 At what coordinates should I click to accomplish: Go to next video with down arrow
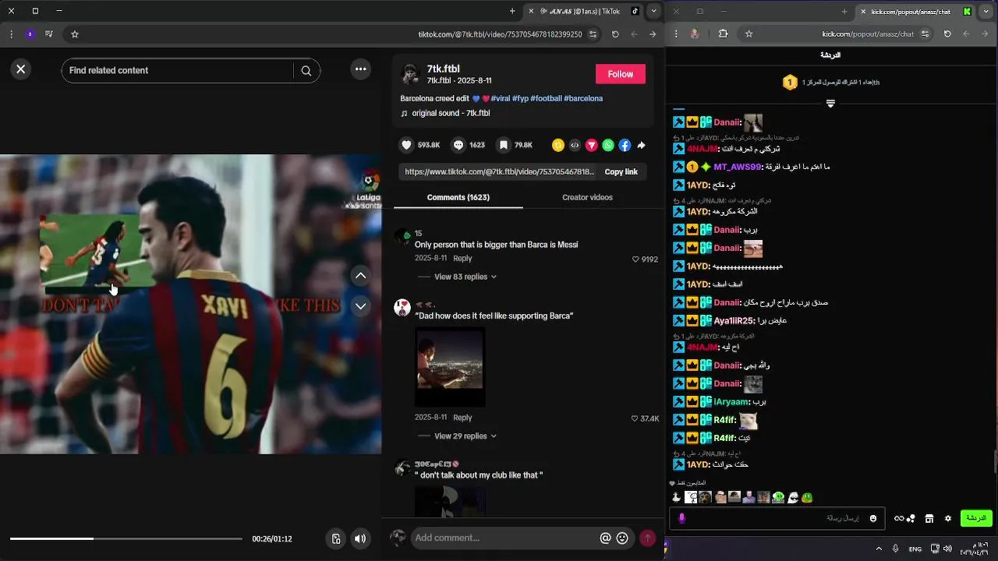tap(360, 306)
